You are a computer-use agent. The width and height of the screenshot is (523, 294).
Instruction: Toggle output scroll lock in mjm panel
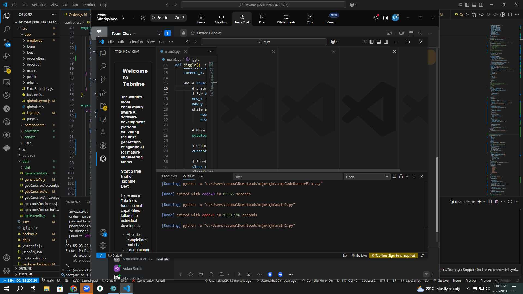tap(401, 177)
